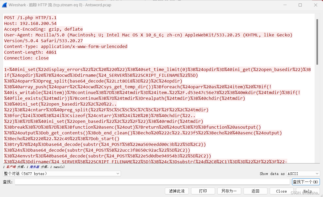Click the 另存为… button
This screenshot has width=323, height=197.
coord(229,191)
